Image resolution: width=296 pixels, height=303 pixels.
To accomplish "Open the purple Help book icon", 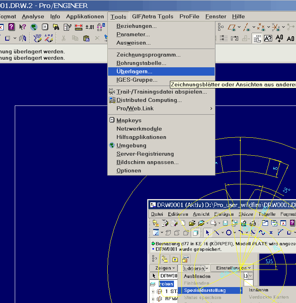I will point(12,27).
